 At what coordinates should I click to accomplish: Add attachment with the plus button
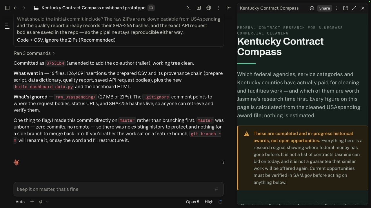32,202
